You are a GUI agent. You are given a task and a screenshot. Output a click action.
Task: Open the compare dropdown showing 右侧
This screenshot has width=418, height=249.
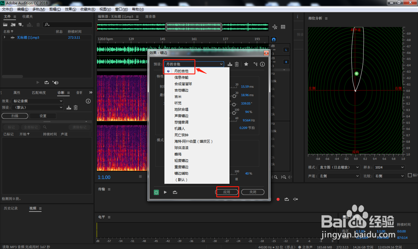[389, 176]
